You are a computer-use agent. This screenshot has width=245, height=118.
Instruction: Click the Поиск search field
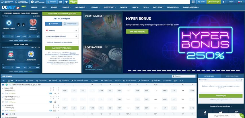click(x=184, y=76)
